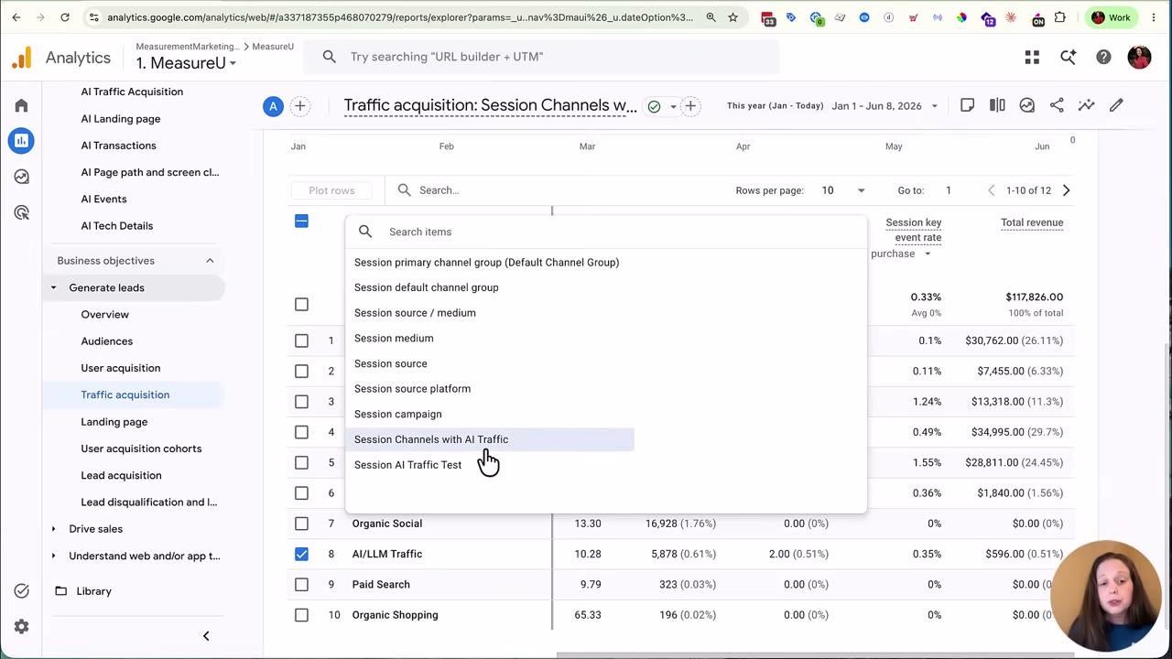Toggle the header select-all checkbox
Viewport: 1172px width, 659px height.
click(x=301, y=221)
